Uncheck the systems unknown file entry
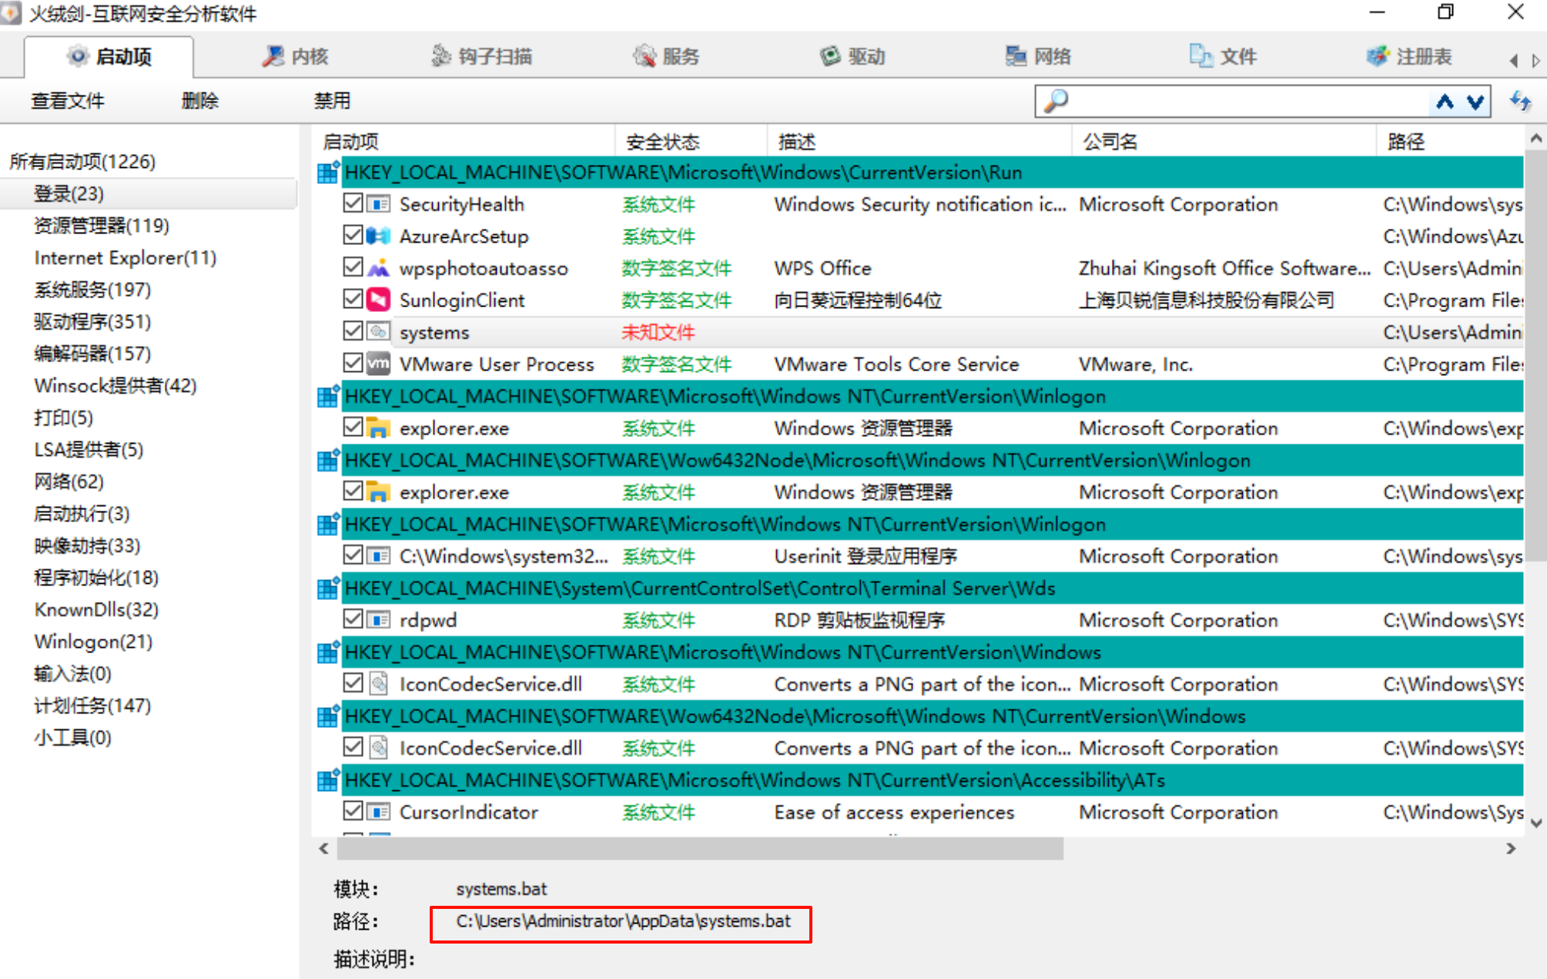This screenshot has height=979, width=1547. click(x=353, y=331)
